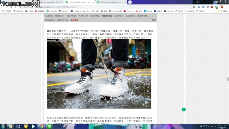Open the red profile avatar icon
Image resolution: width=229 pixels, height=129 pixels.
(222, 7)
